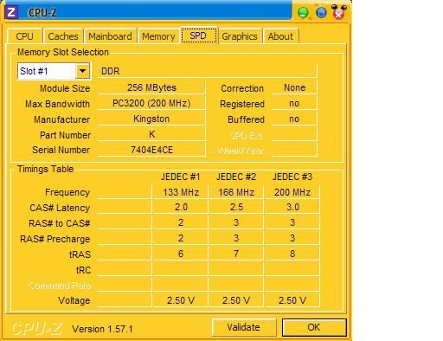
Task: Click the Module Size 256 MBytes field
Action: pyautogui.click(x=151, y=87)
